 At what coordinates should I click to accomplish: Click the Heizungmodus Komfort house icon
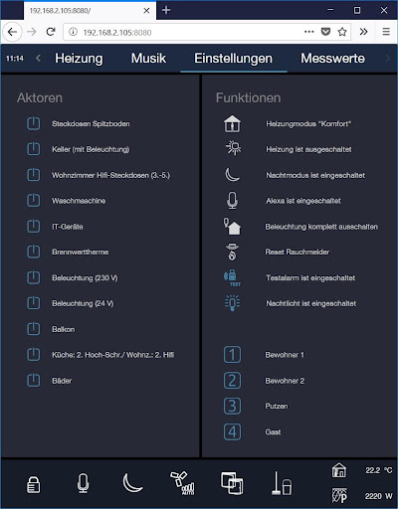232,123
